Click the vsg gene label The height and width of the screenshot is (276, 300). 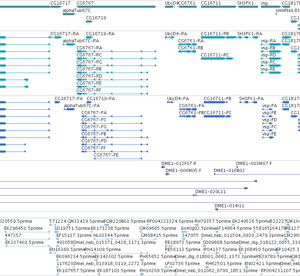[264, 3]
